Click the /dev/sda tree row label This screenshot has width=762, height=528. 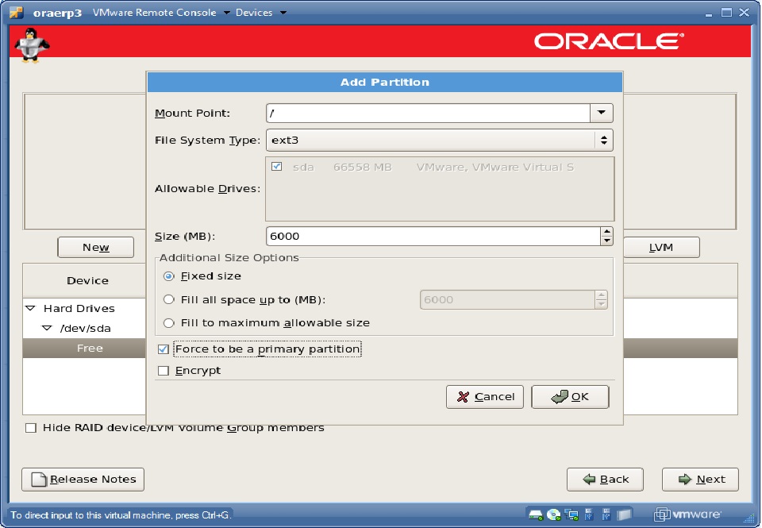point(86,328)
